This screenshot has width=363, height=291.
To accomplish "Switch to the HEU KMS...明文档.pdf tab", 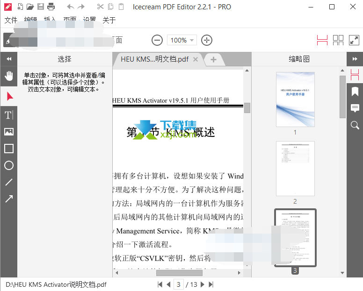I will click(155, 59).
